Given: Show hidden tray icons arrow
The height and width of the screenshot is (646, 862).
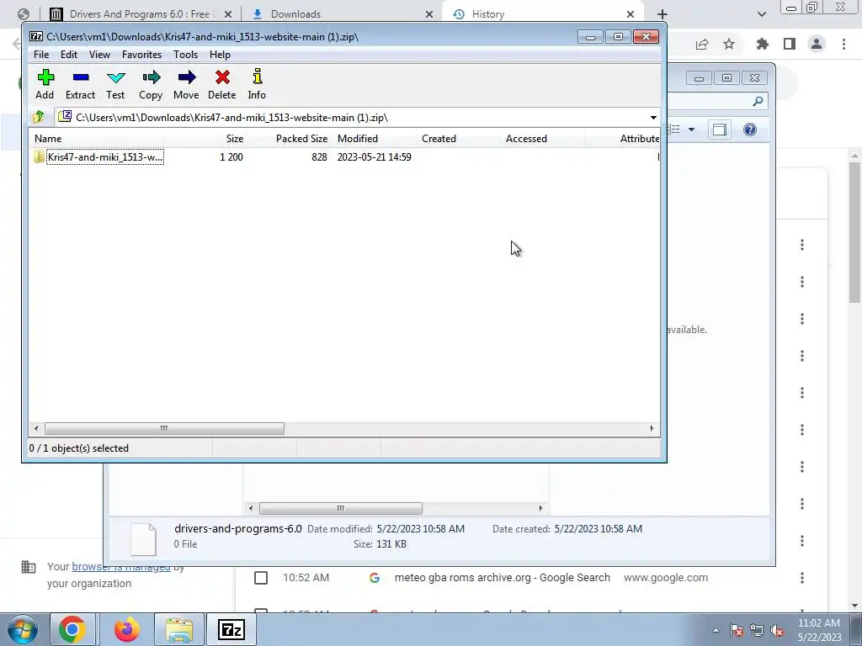Looking at the screenshot, I should pyautogui.click(x=716, y=630).
